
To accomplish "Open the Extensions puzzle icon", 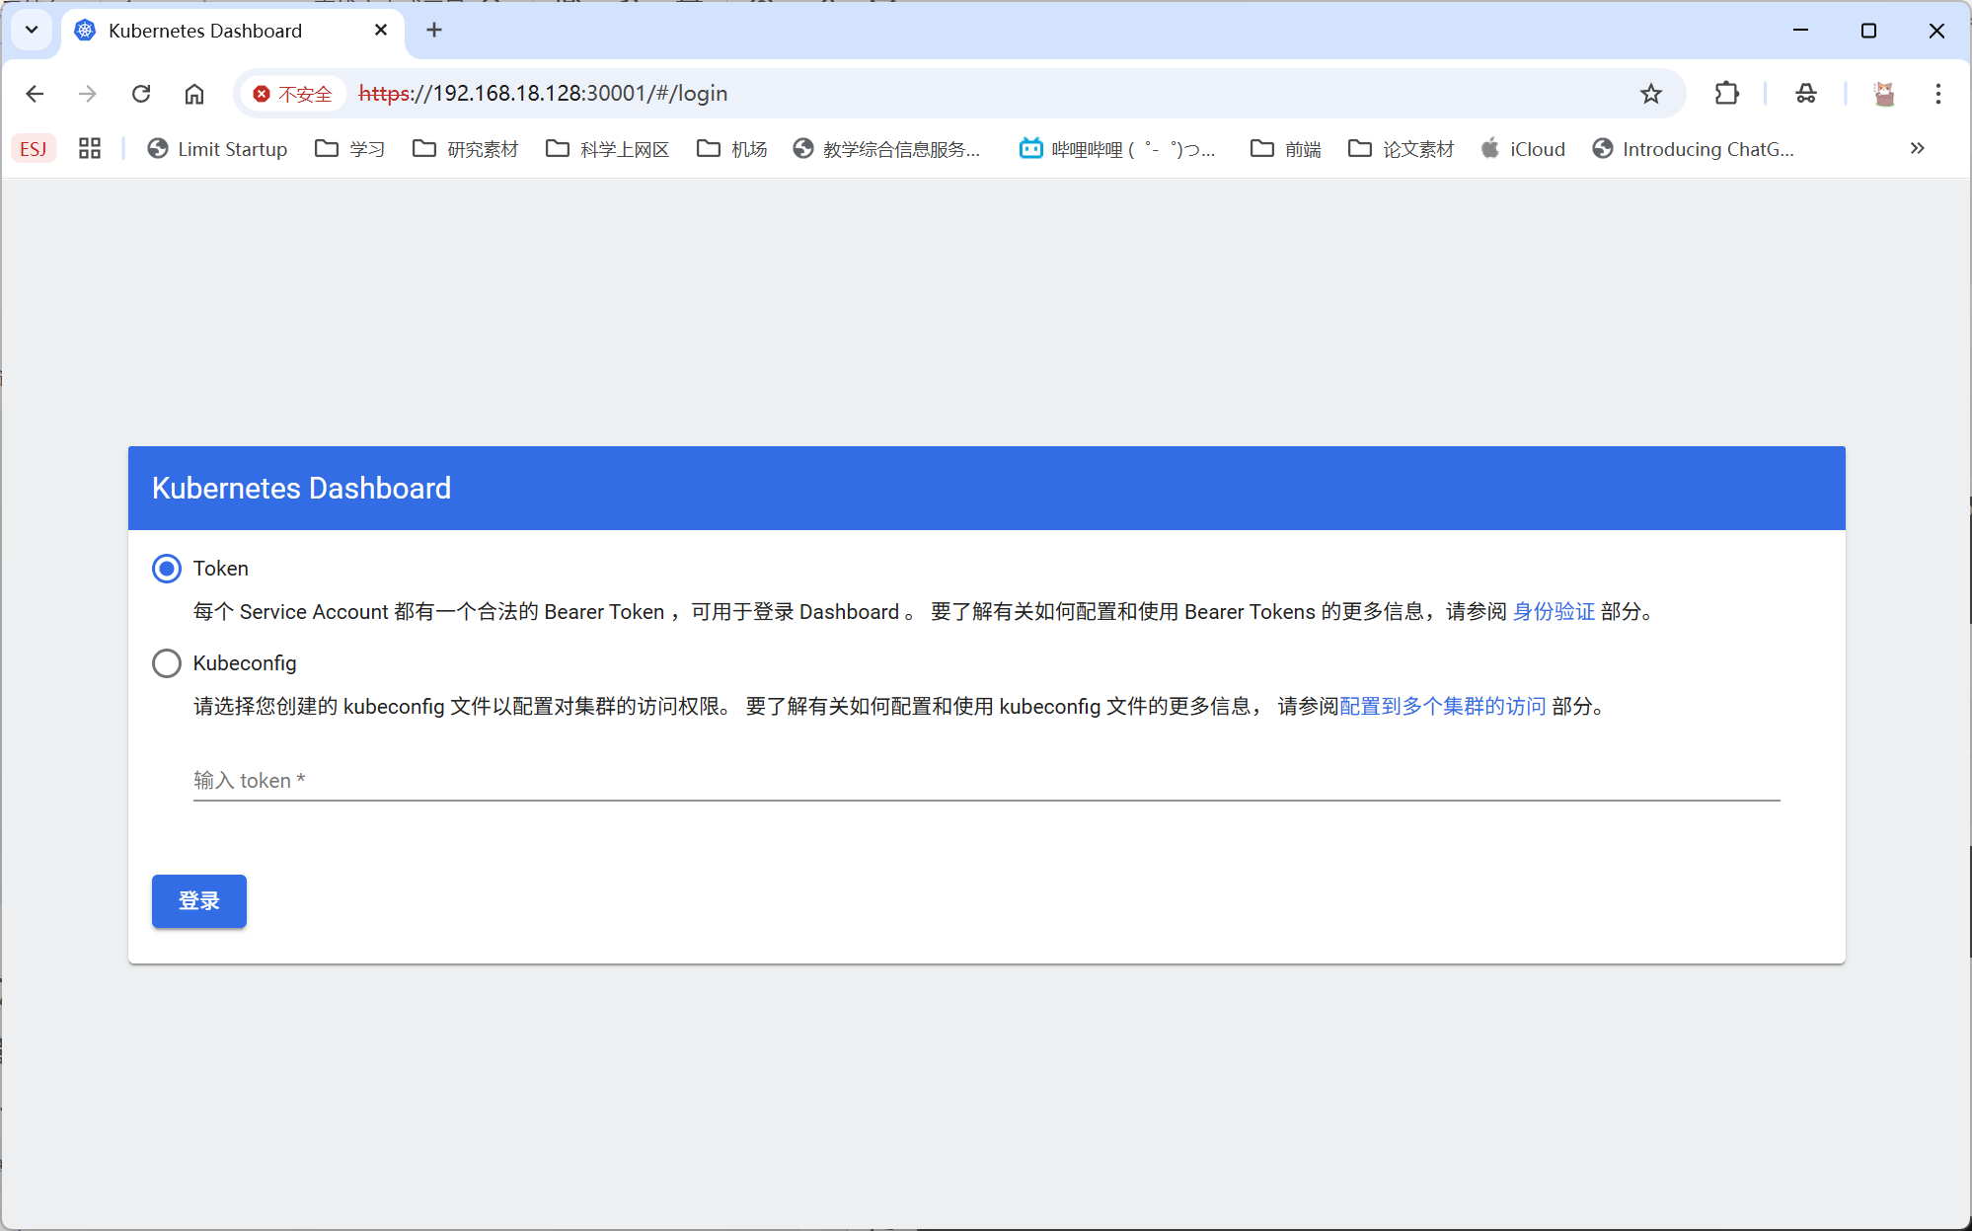I will pos(1726,94).
